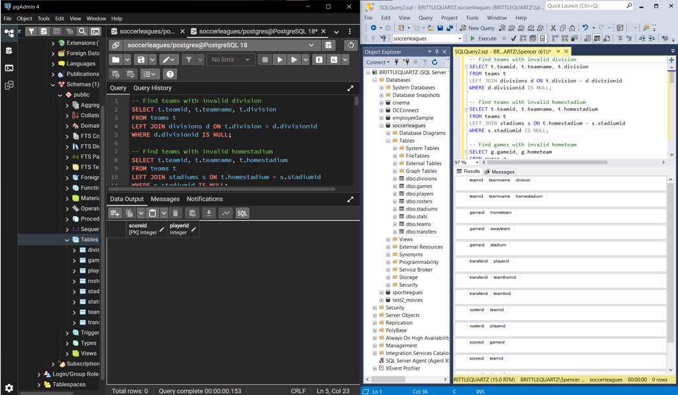Toggle the edit pencil on scoreid column
This screenshot has height=395, width=678.
click(162, 229)
